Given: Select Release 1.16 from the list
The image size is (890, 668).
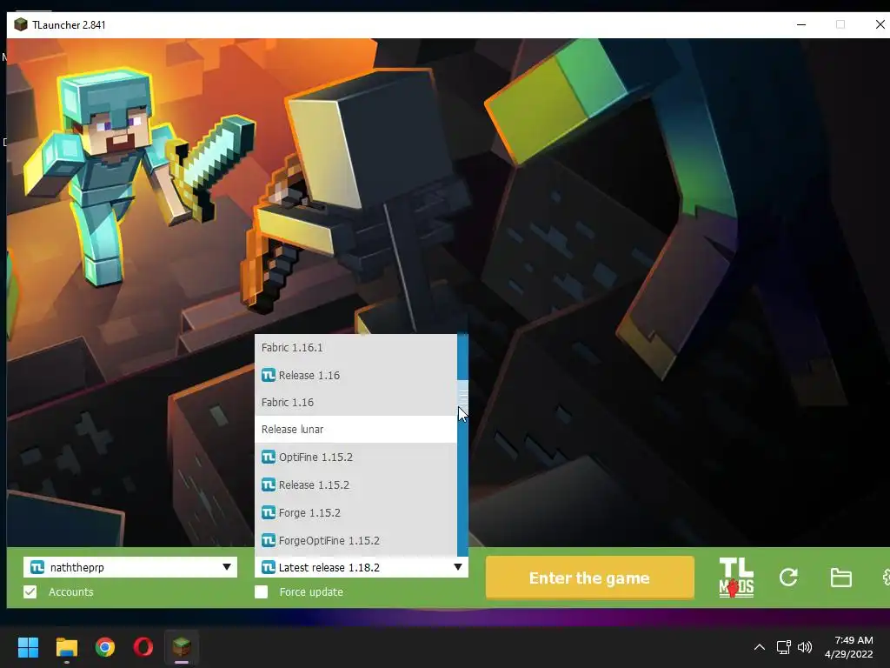Looking at the screenshot, I should pos(355,375).
